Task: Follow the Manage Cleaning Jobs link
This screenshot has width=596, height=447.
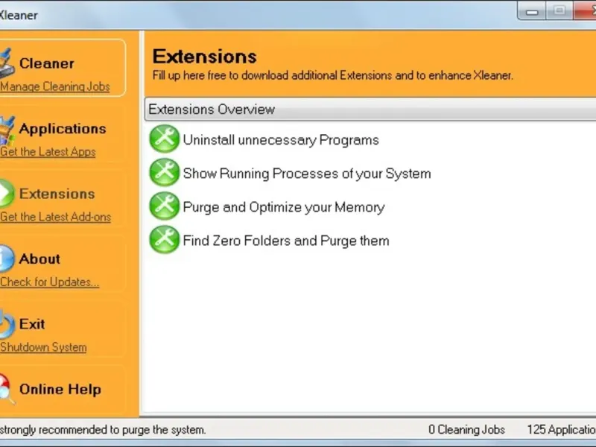Action: 55,86
